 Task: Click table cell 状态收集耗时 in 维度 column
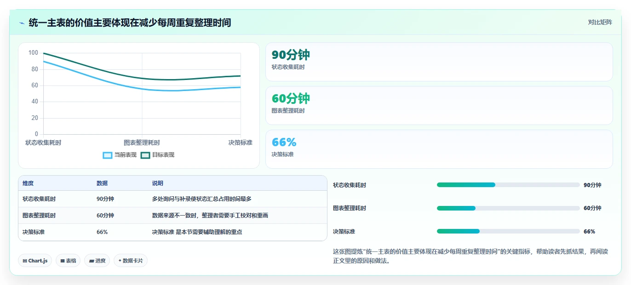coord(39,199)
